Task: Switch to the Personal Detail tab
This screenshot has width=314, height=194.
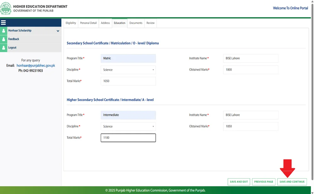Action: click(x=88, y=23)
